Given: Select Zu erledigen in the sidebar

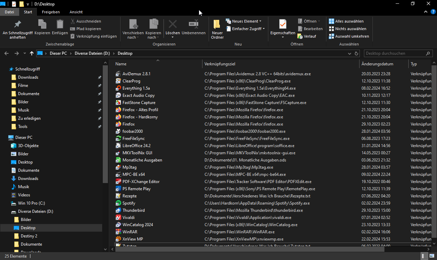Looking at the screenshot, I should coord(29,118).
